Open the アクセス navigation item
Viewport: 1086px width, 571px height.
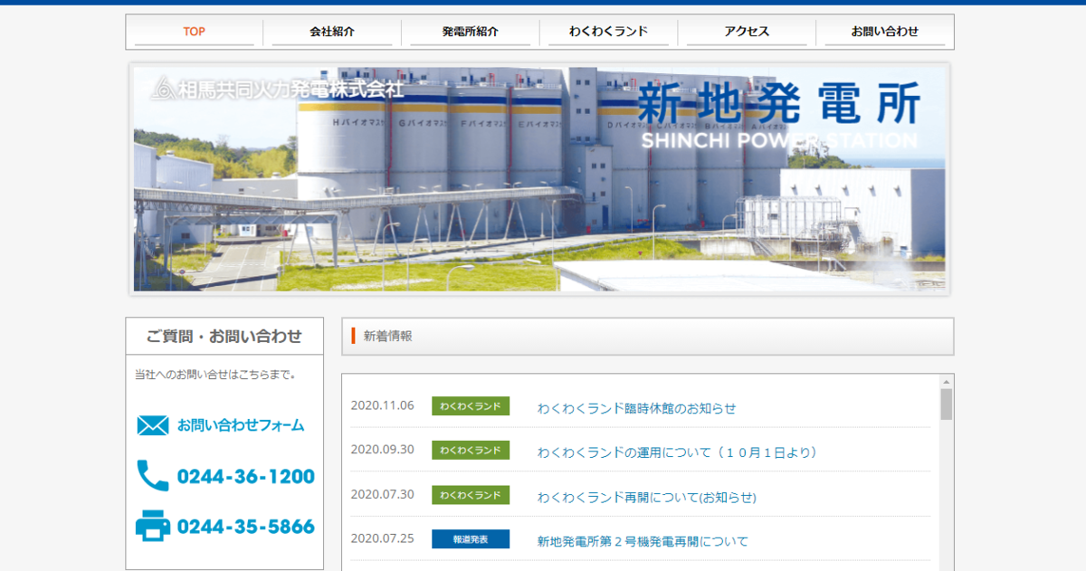pyautogui.click(x=747, y=32)
